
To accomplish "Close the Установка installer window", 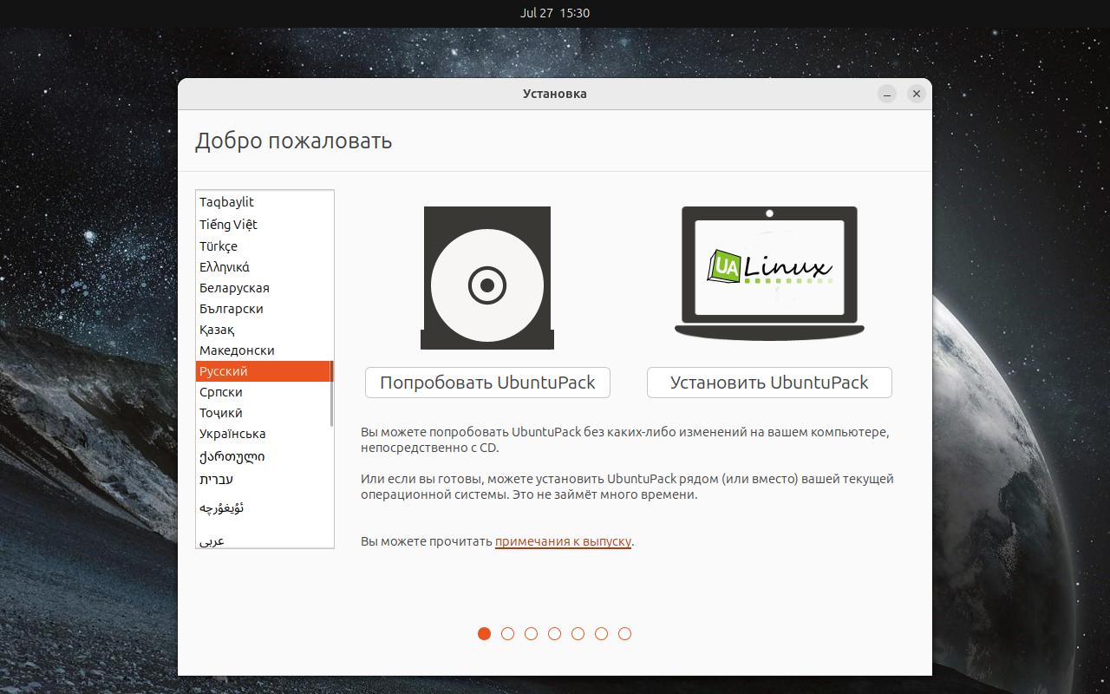I will tap(916, 94).
